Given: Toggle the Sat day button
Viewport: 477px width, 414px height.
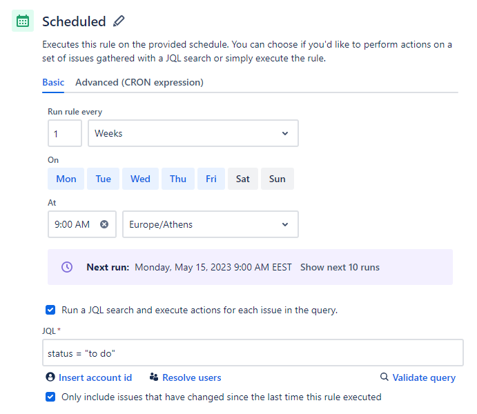Looking at the screenshot, I should pyautogui.click(x=243, y=179).
